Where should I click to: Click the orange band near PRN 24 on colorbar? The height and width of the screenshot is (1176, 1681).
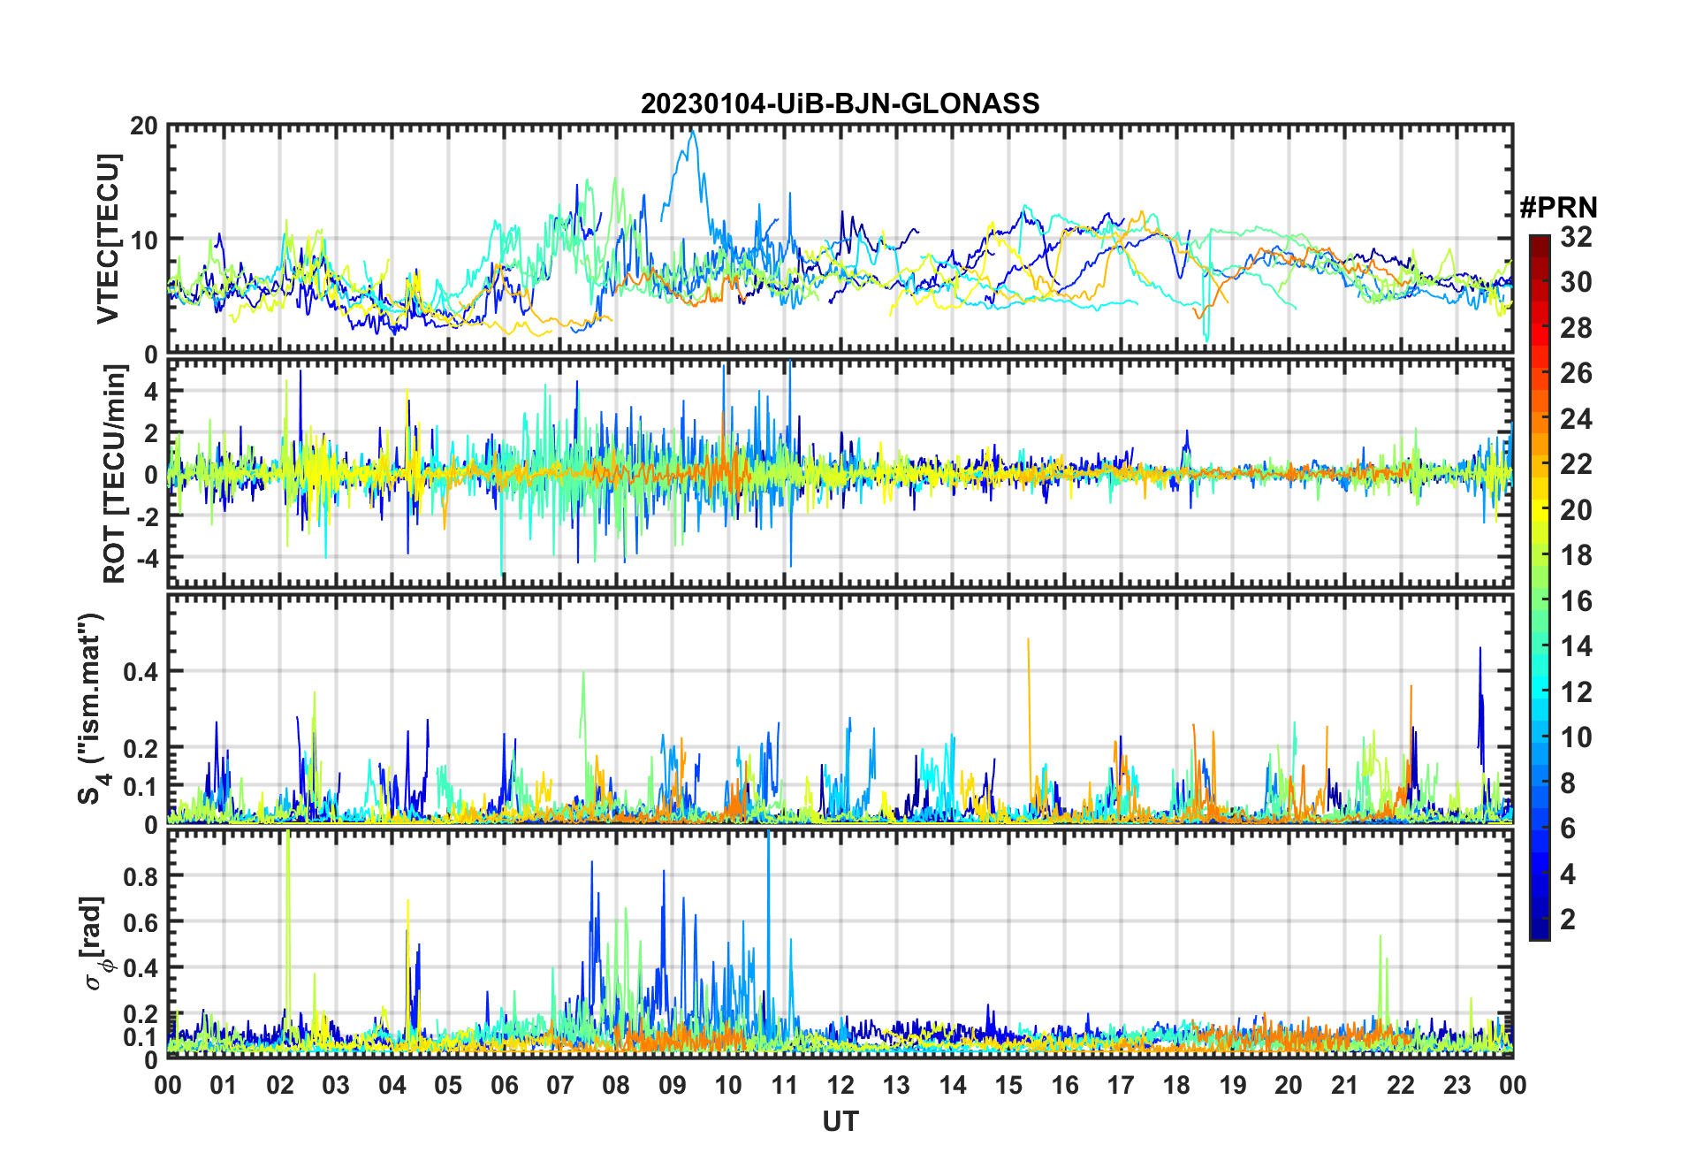pyautogui.click(x=1539, y=418)
